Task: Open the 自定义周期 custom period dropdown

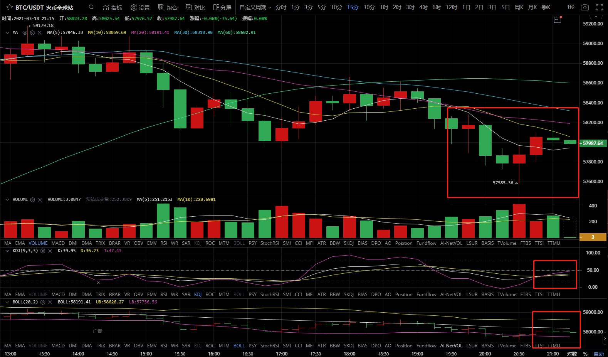Action: [255, 7]
